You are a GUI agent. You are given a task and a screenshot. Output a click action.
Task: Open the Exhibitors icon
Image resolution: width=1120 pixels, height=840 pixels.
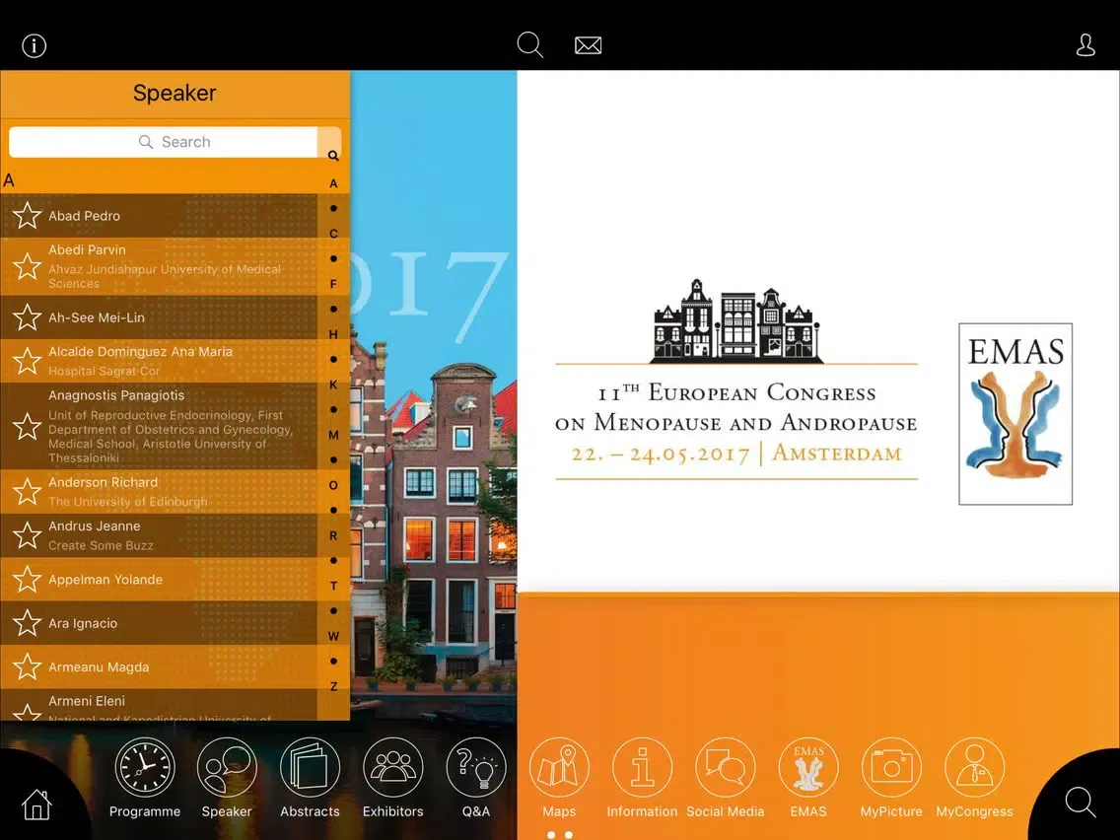pos(392,767)
